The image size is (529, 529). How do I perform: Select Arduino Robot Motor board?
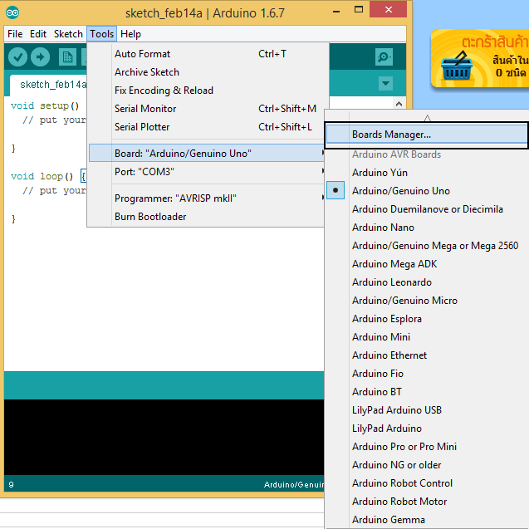point(427,502)
